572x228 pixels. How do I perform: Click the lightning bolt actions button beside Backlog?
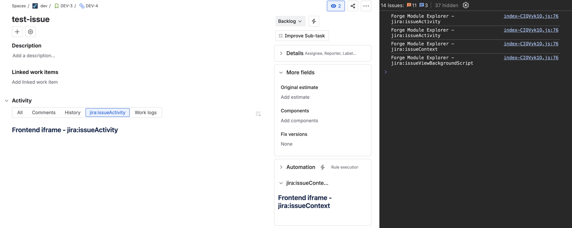[x=314, y=21]
